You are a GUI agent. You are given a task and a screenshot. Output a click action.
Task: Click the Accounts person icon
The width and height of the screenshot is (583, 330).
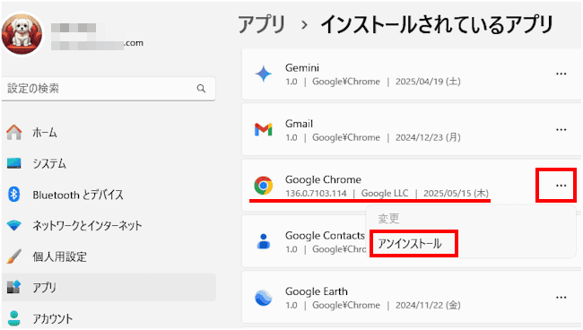click(14, 318)
